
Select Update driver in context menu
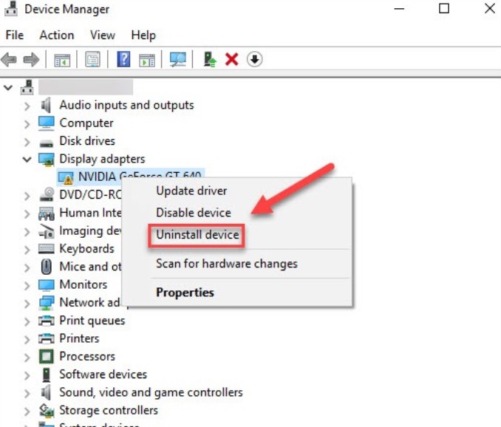191,191
